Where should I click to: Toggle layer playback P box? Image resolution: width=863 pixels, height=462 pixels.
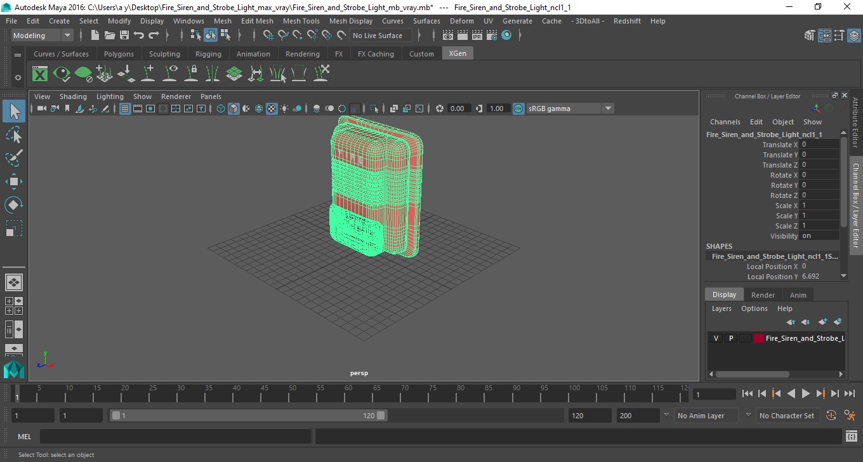[730, 338]
